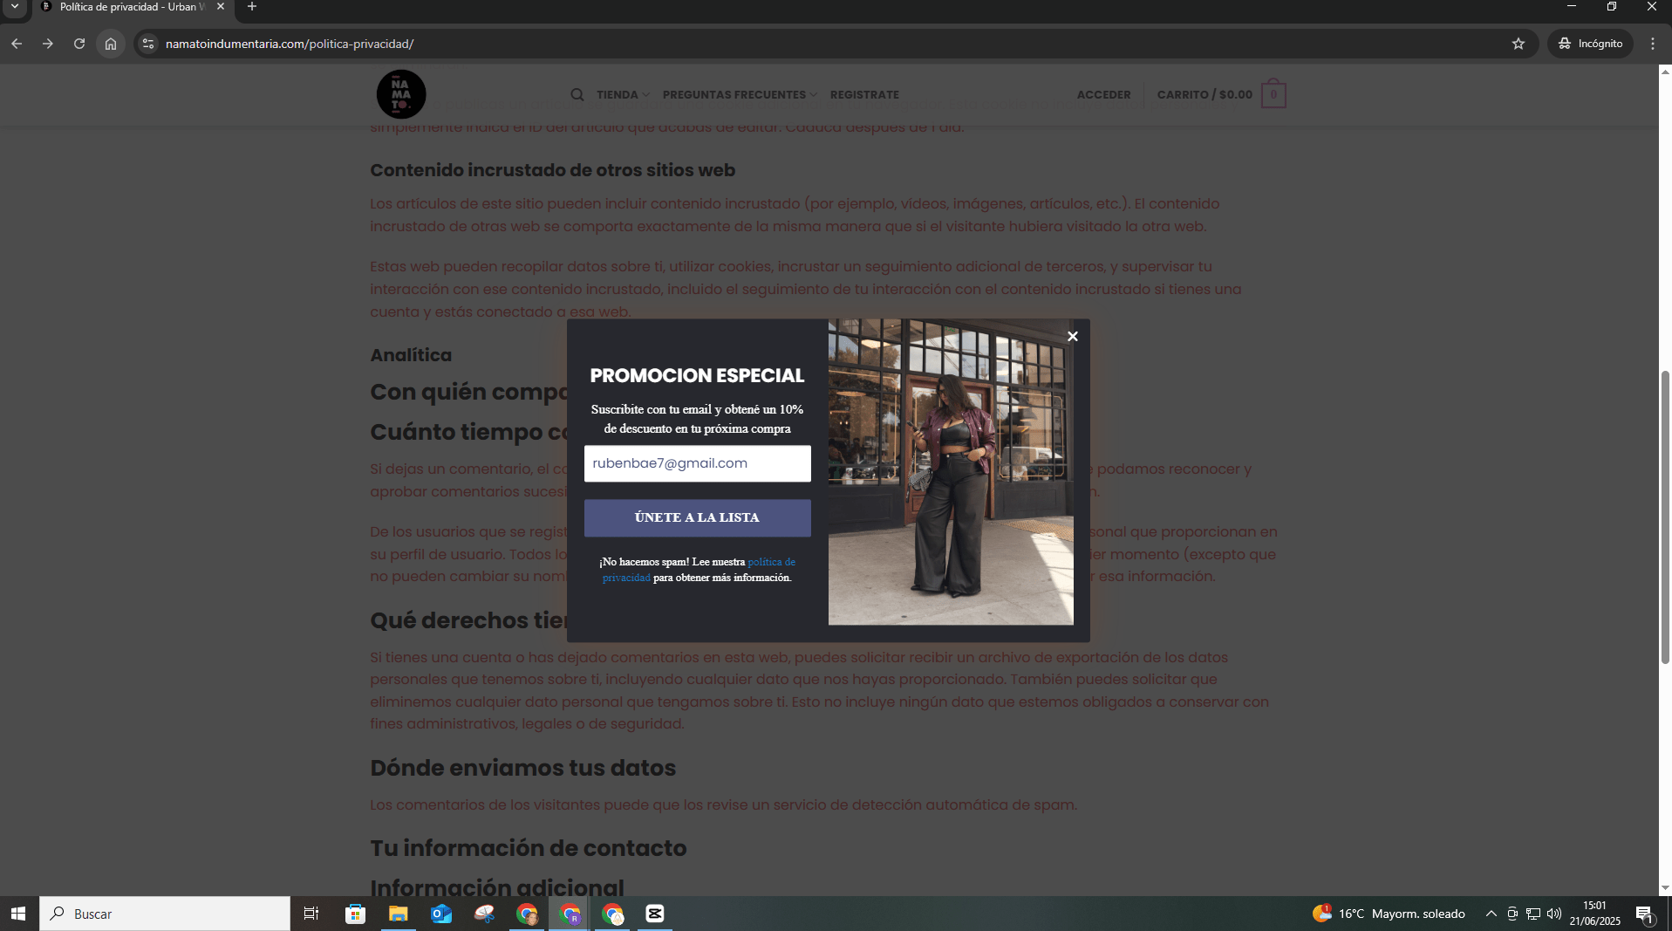
Task: Go forward with the browser forward arrow
Action: (x=48, y=44)
